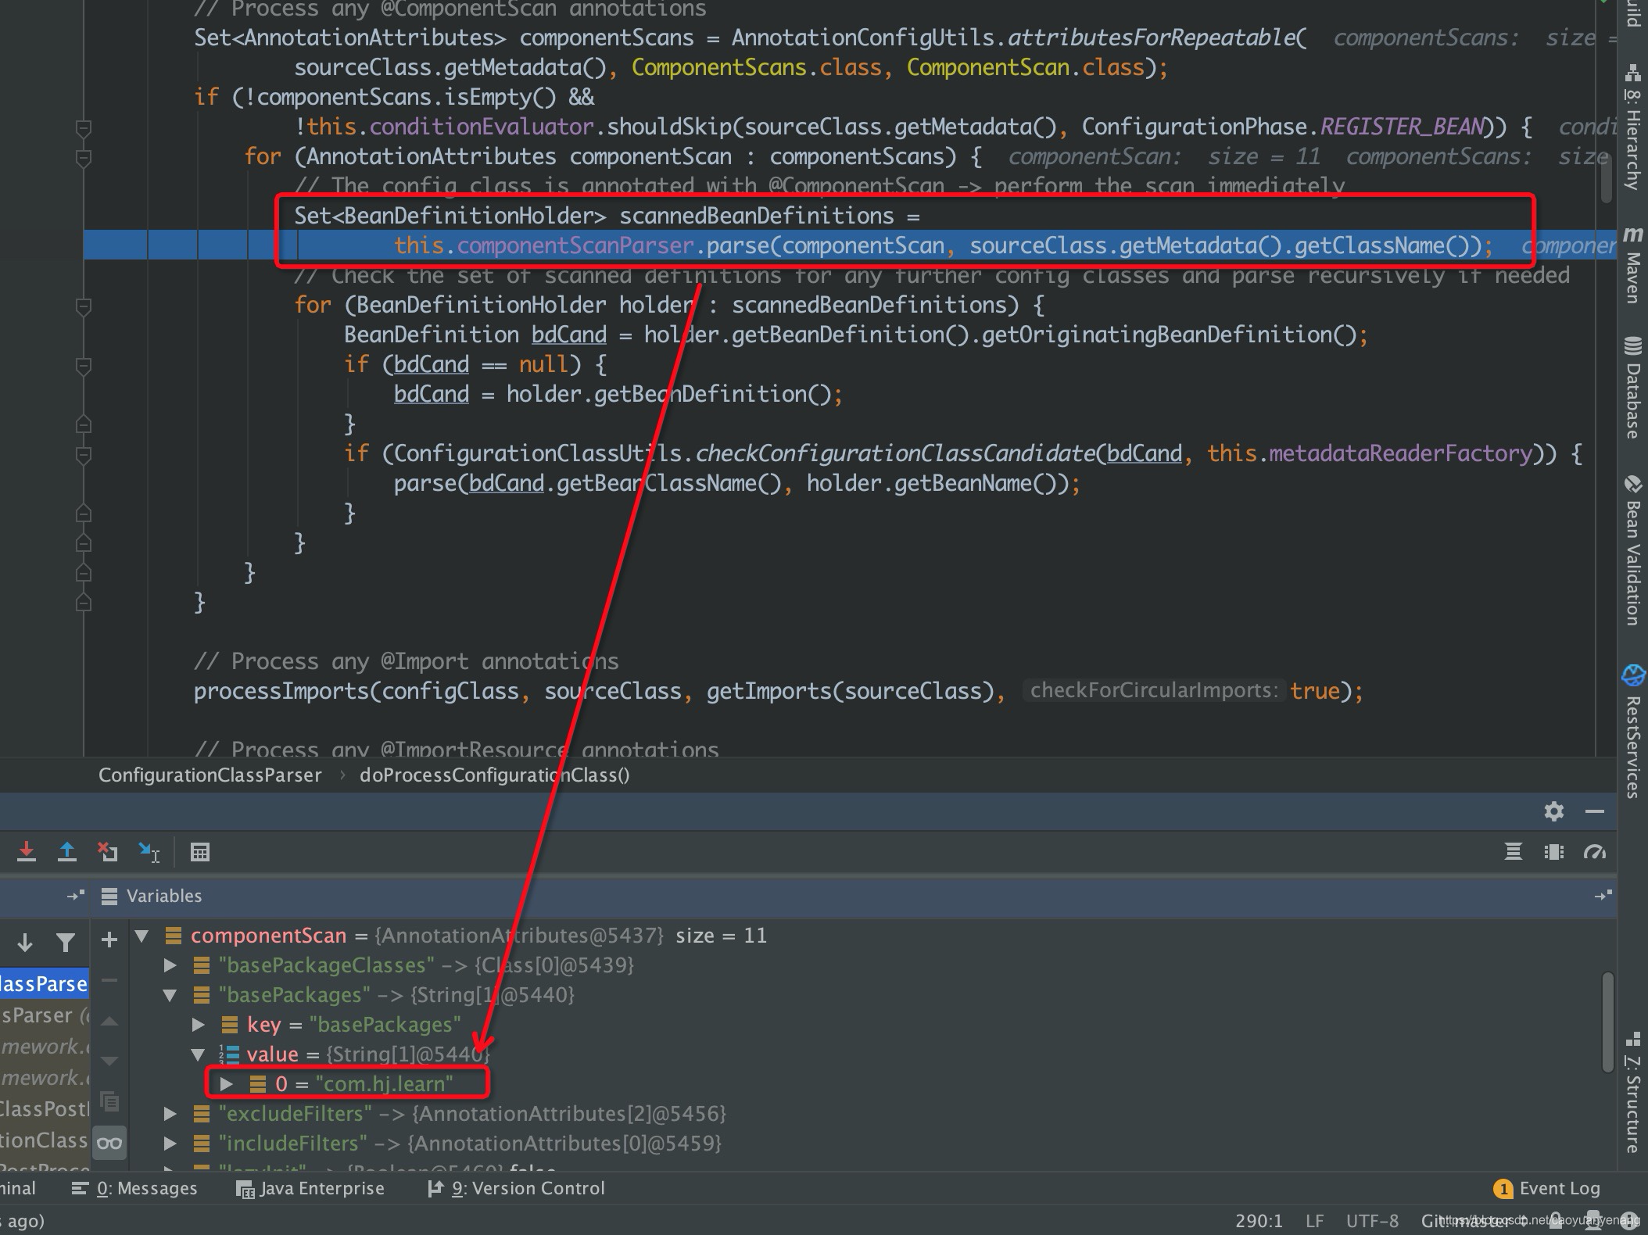Image resolution: width=1648 pixels, height=1235 pixels.
Task: Open the 0: Messages tool tab
Action: 134,1189
